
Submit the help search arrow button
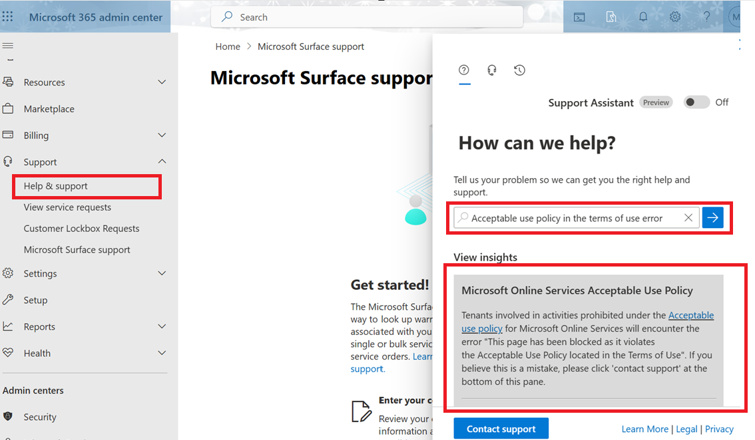tap(712, 218)
